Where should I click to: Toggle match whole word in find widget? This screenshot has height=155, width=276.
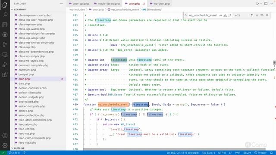coord(225,15)
